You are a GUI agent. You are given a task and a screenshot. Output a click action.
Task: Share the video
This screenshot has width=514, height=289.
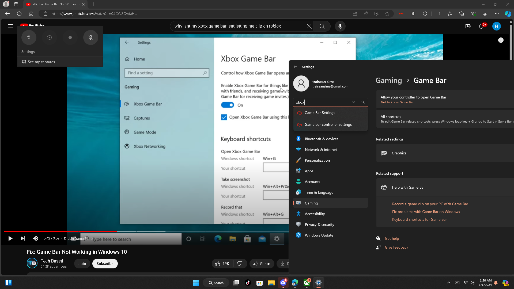262,264
